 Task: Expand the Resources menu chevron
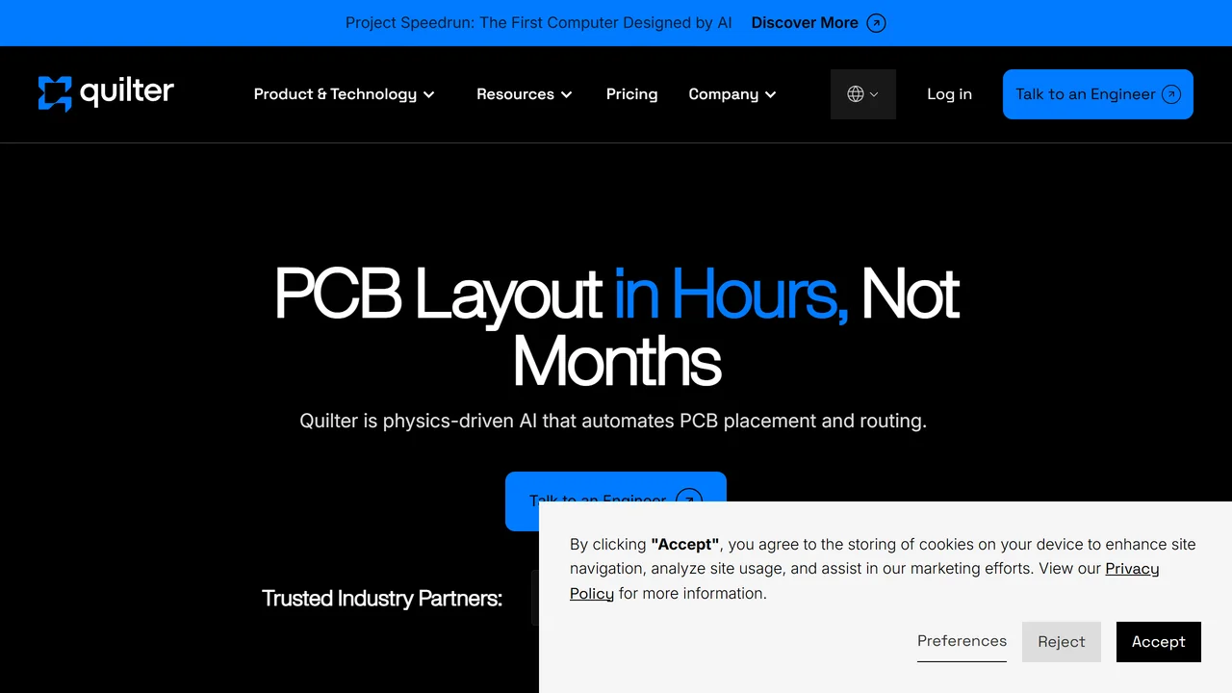coord(567,94)
